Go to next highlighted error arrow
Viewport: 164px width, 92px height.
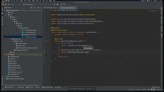(159, 11)
